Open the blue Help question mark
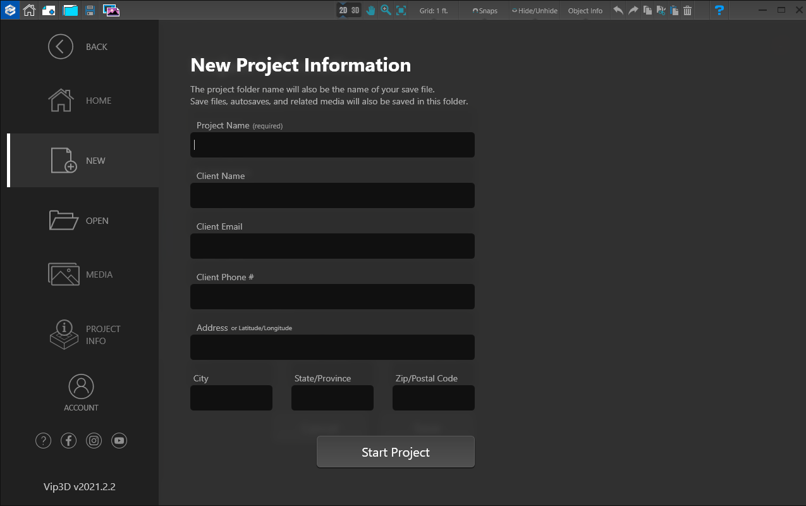Viewport: 806px width, 506px height. (x=719, y=10)
